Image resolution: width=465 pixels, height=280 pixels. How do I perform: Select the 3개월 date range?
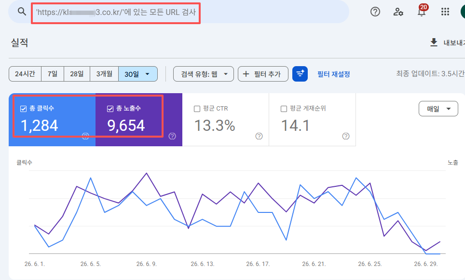pyautogui.click(x=104, y=74)
